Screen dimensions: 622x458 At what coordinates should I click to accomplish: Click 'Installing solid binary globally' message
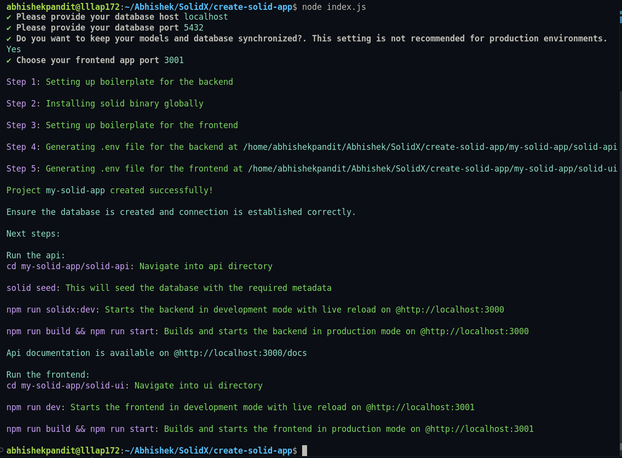click(125, 104)
